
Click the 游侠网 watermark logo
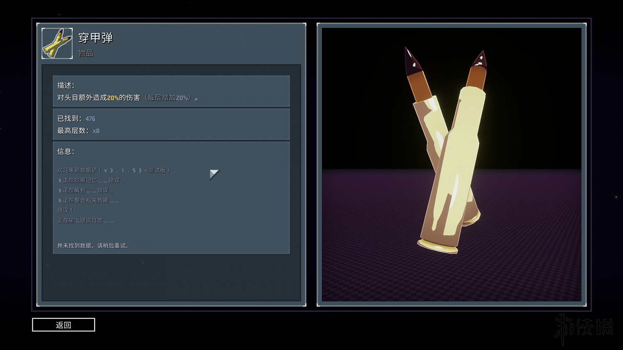click(584, 328)
